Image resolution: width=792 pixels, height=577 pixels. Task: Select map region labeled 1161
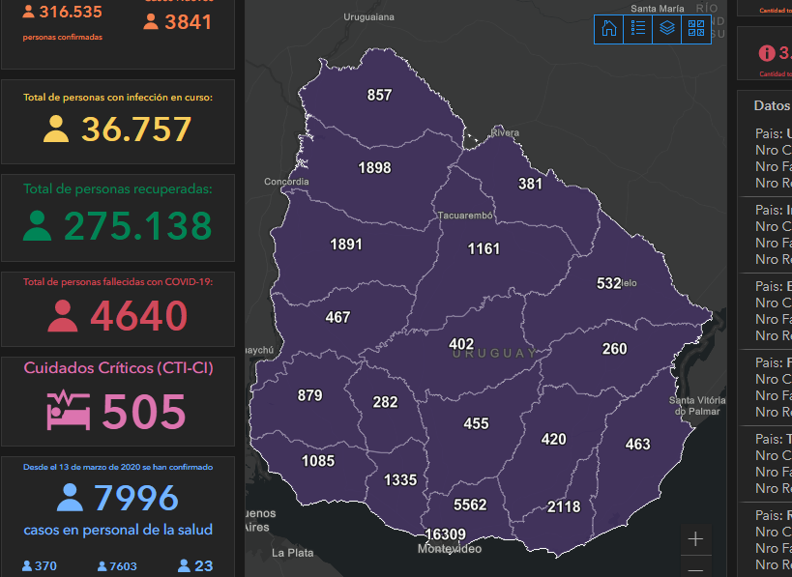pyautogui.click(x=484, y=248)
